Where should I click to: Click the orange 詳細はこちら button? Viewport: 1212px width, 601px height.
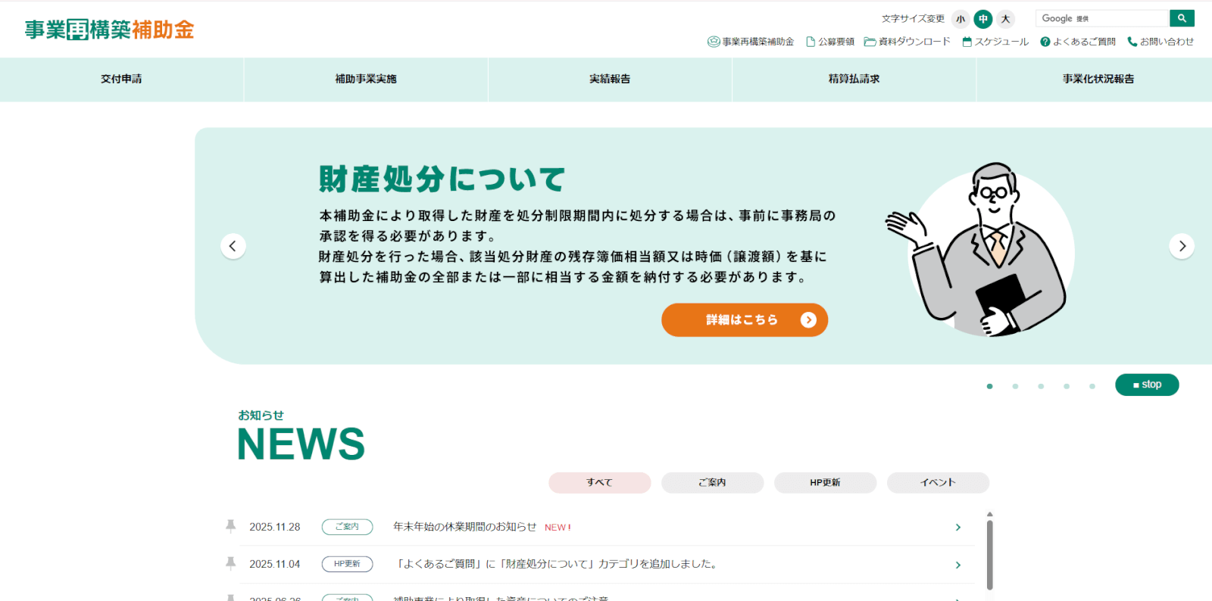pos(745,320)
